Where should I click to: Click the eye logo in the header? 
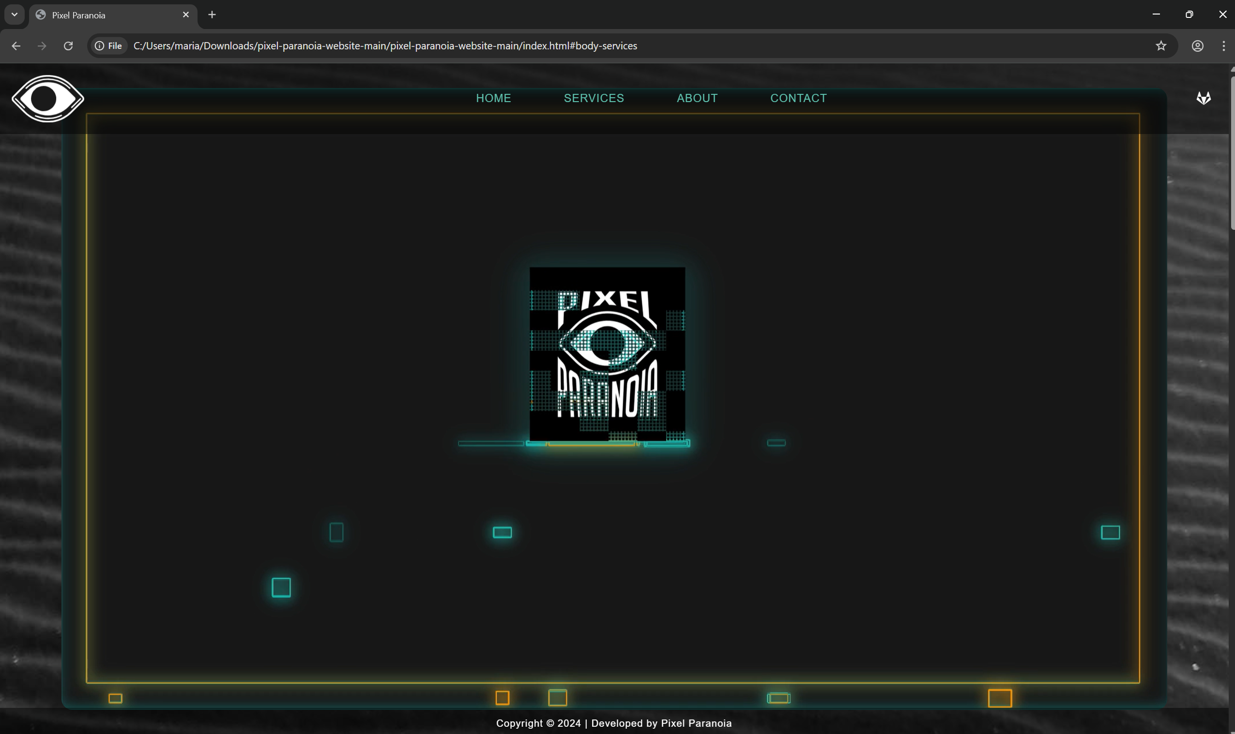point(47,98)
